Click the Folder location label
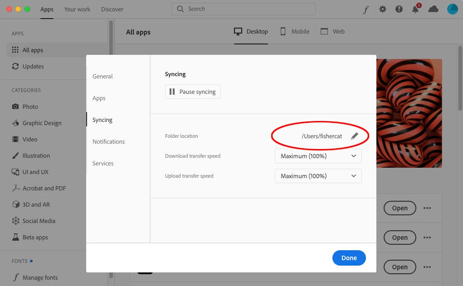This screenshot has height=286, width=463. point(181,136)
